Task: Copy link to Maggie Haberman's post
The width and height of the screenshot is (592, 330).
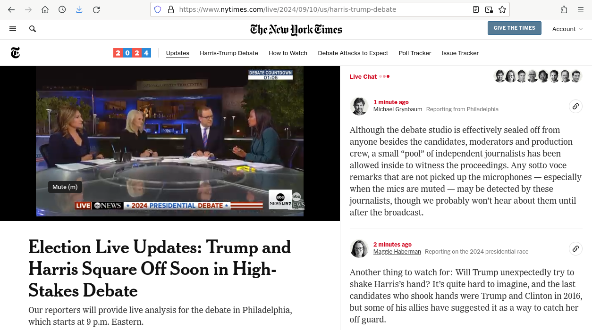Action: (575, 248)
